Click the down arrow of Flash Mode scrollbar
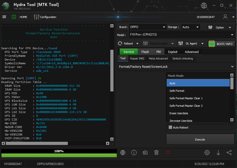The height and width of the screenshot is (168, 237). pos(232,120)
